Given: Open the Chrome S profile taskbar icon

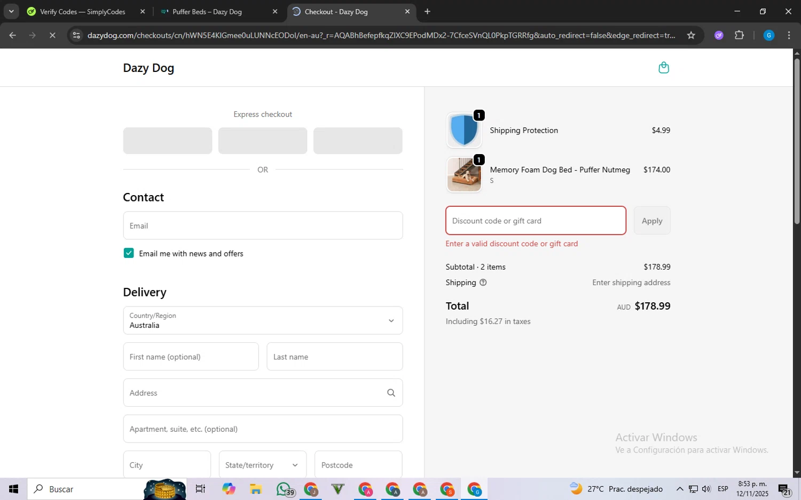Looking at the screenshot, I should click(447, 489).
